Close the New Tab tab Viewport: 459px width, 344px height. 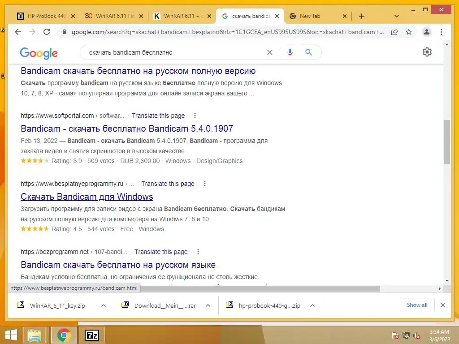pyautogui.click(x=345, y=16)
